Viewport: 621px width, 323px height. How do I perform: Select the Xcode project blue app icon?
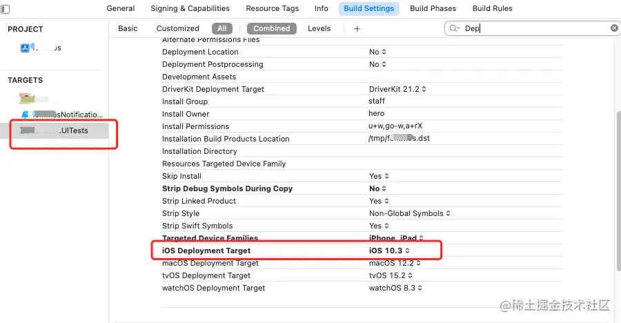(x=26, y=48)
